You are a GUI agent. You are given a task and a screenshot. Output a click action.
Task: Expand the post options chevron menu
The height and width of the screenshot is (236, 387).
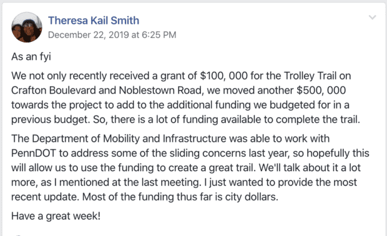tap(372, 17)
